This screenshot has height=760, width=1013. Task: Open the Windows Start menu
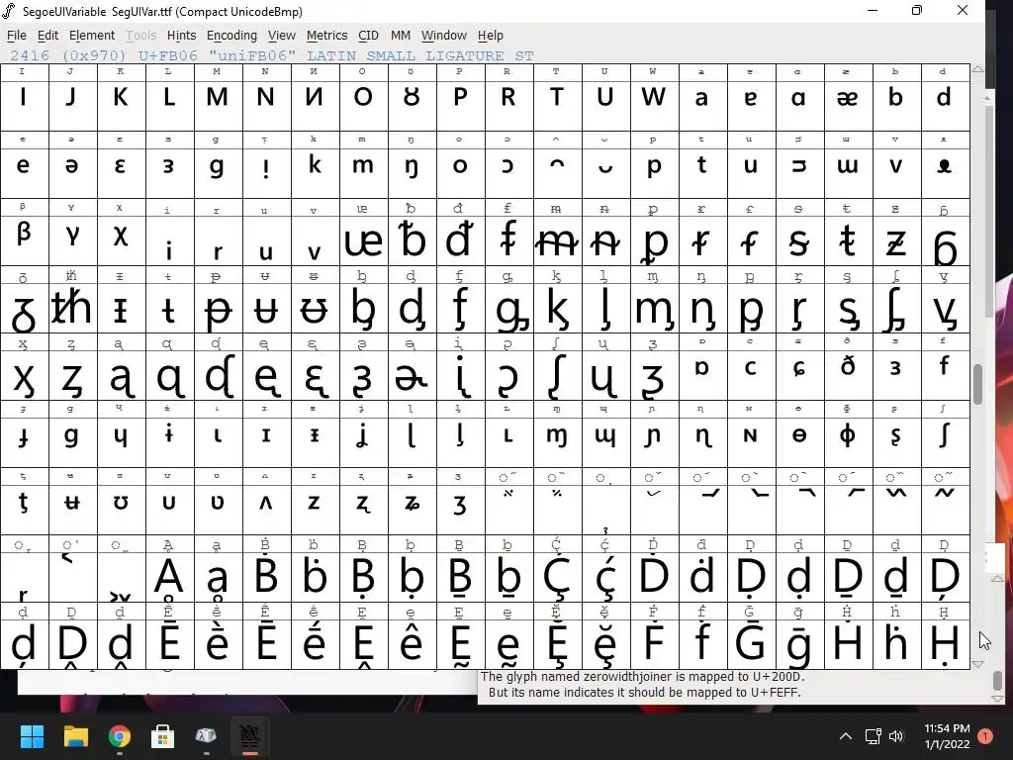point(32,736)
